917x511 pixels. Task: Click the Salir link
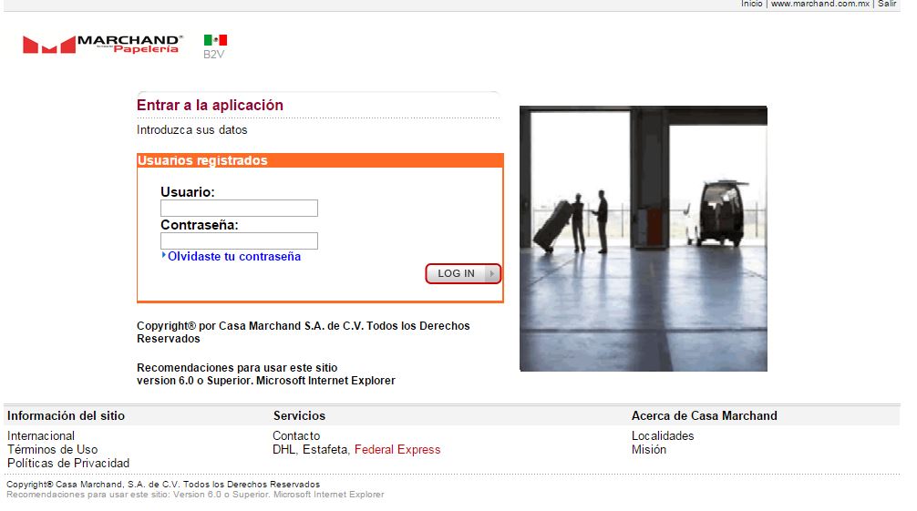[x=887, y=4]
